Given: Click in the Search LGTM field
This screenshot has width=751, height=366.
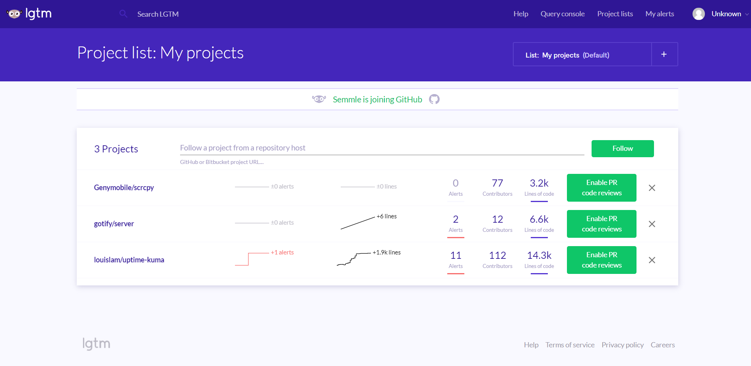Looking at the screenshot, I should tap(158, 14).
